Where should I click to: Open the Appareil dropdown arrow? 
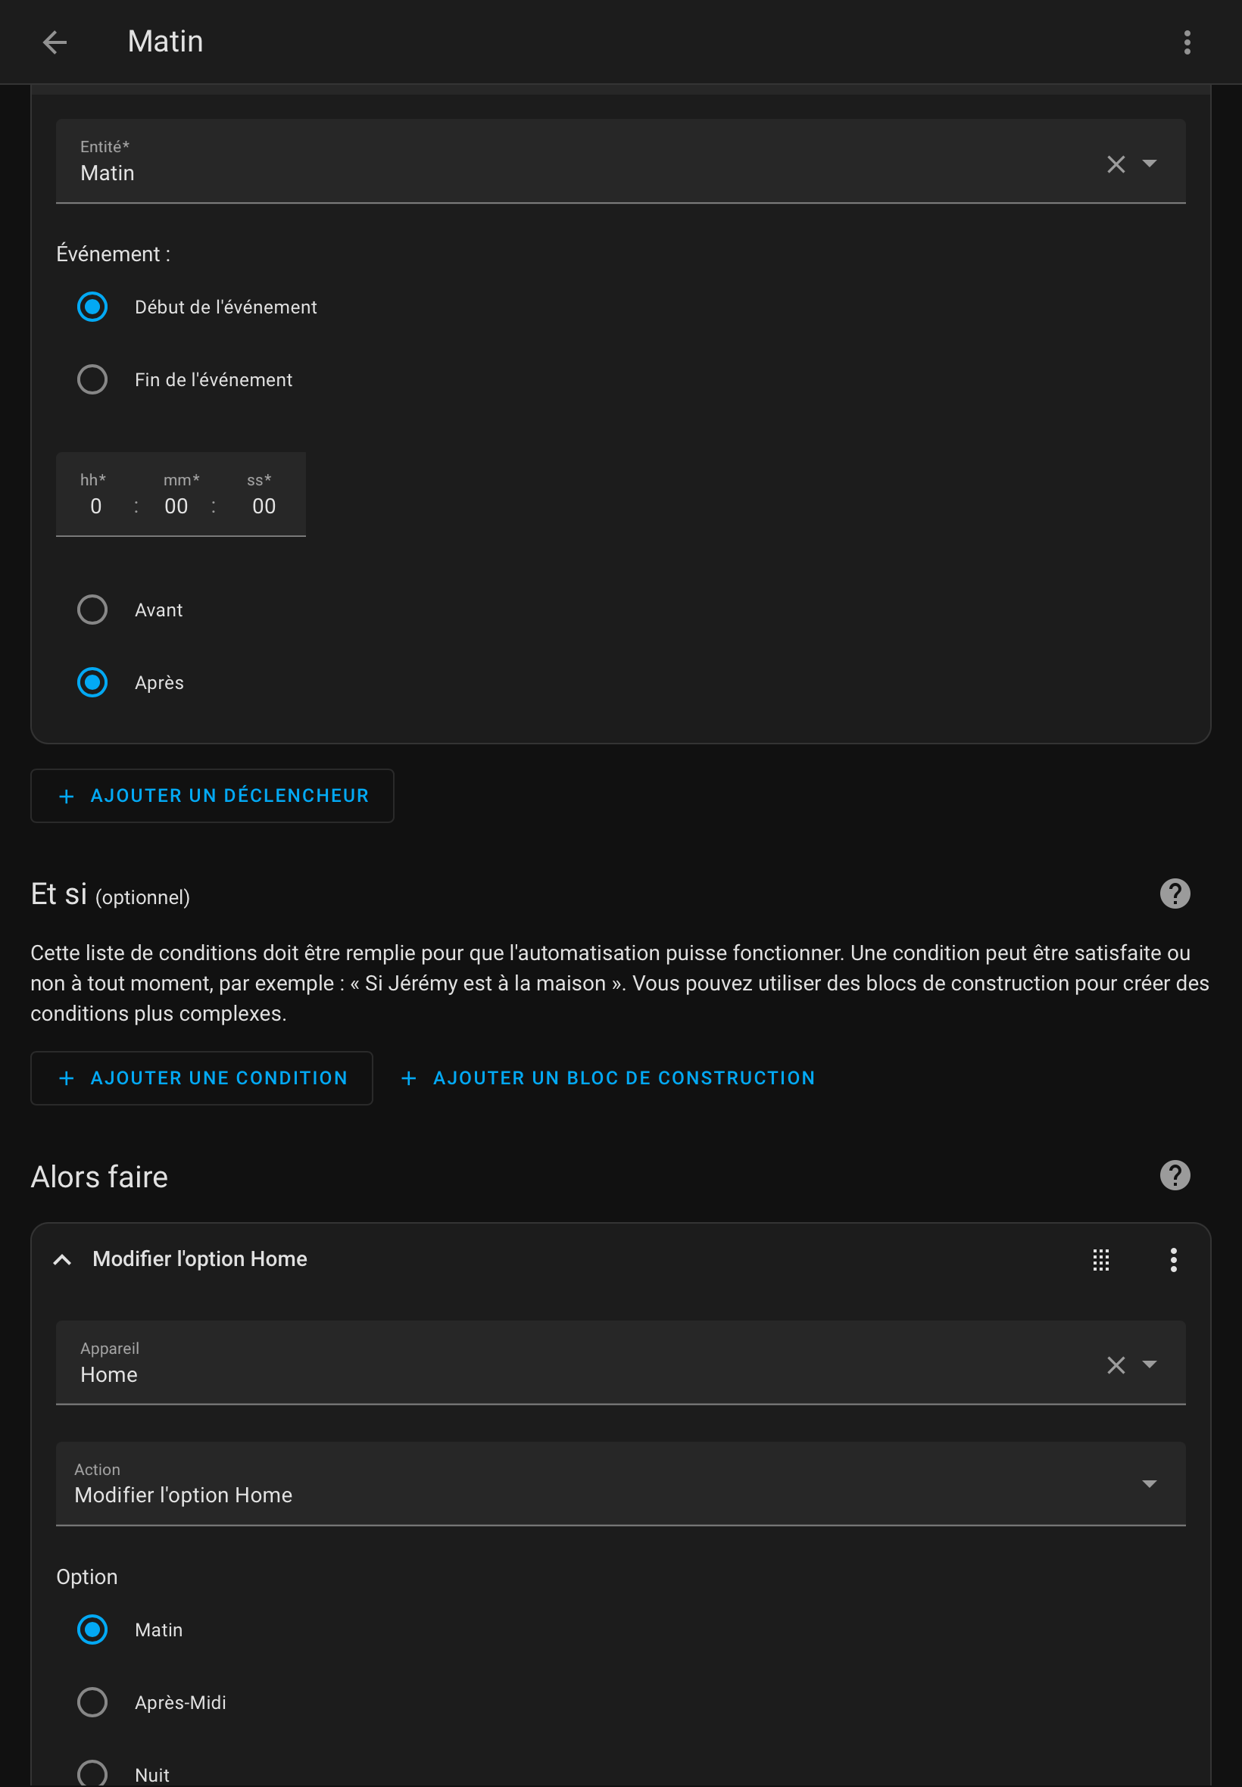click(x=1150, y=1365)
